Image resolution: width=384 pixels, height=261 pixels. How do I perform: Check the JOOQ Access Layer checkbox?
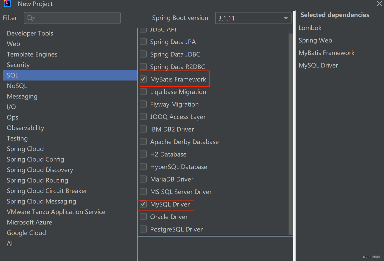[143, 116]
